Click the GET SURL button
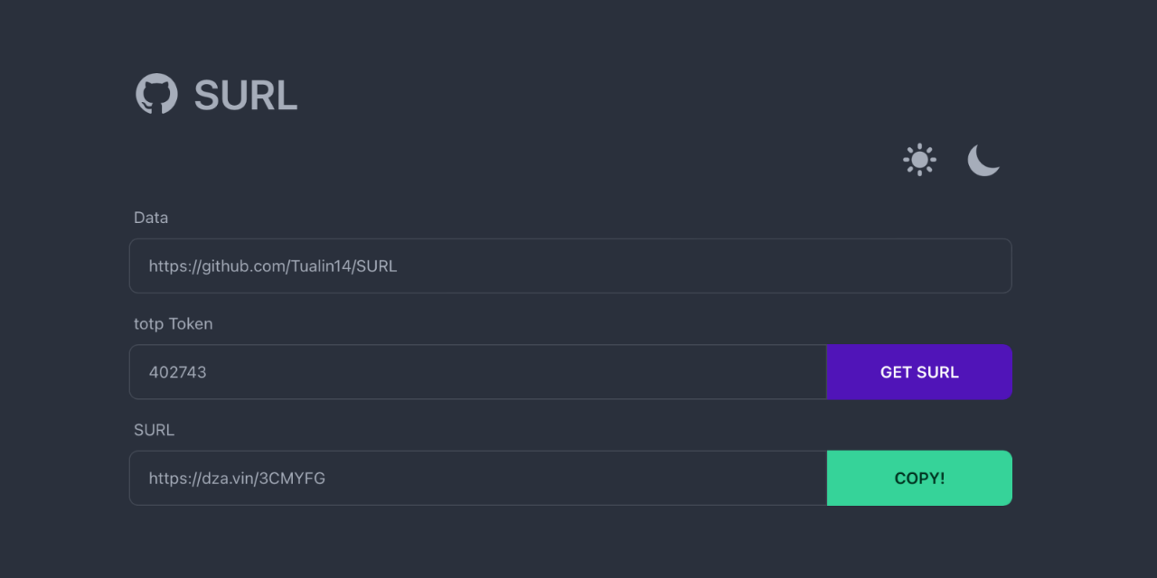 click(x=919, y=372)
